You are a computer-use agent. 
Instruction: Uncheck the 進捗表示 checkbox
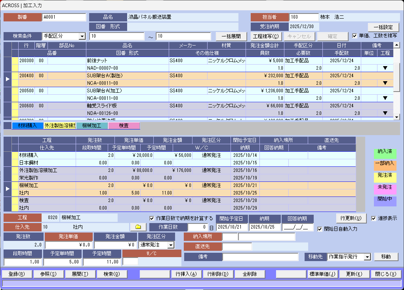pyautogui.click(x=374, y=218)
